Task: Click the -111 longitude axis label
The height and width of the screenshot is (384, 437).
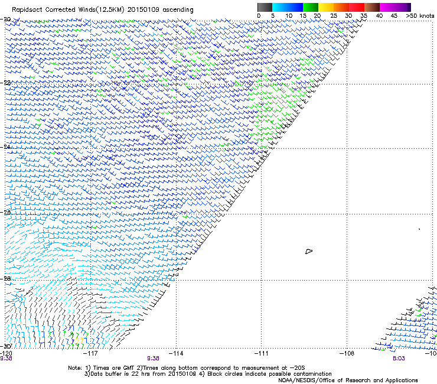Action: [261, 353]
